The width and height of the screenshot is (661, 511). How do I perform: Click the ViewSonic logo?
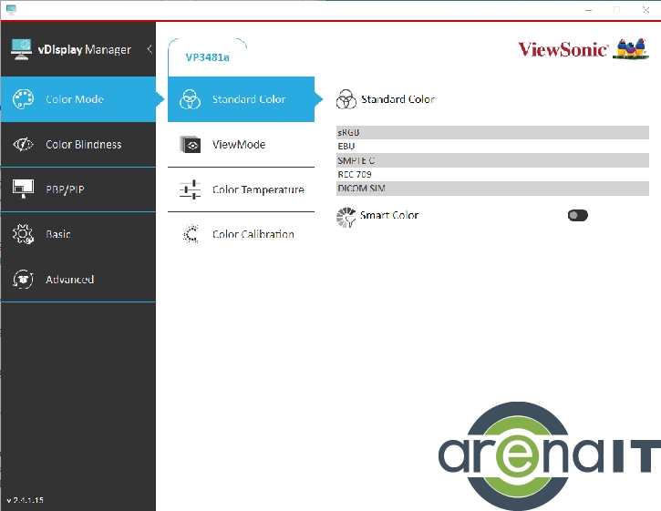(563, 50)
